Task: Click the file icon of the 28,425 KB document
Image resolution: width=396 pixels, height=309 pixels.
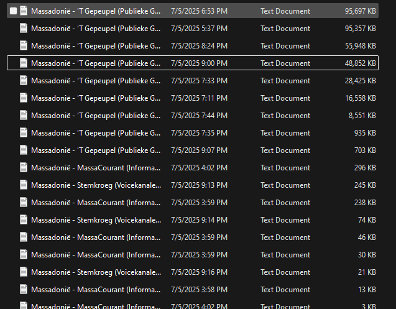Action: pyautogui.click(x=24, y=81)
